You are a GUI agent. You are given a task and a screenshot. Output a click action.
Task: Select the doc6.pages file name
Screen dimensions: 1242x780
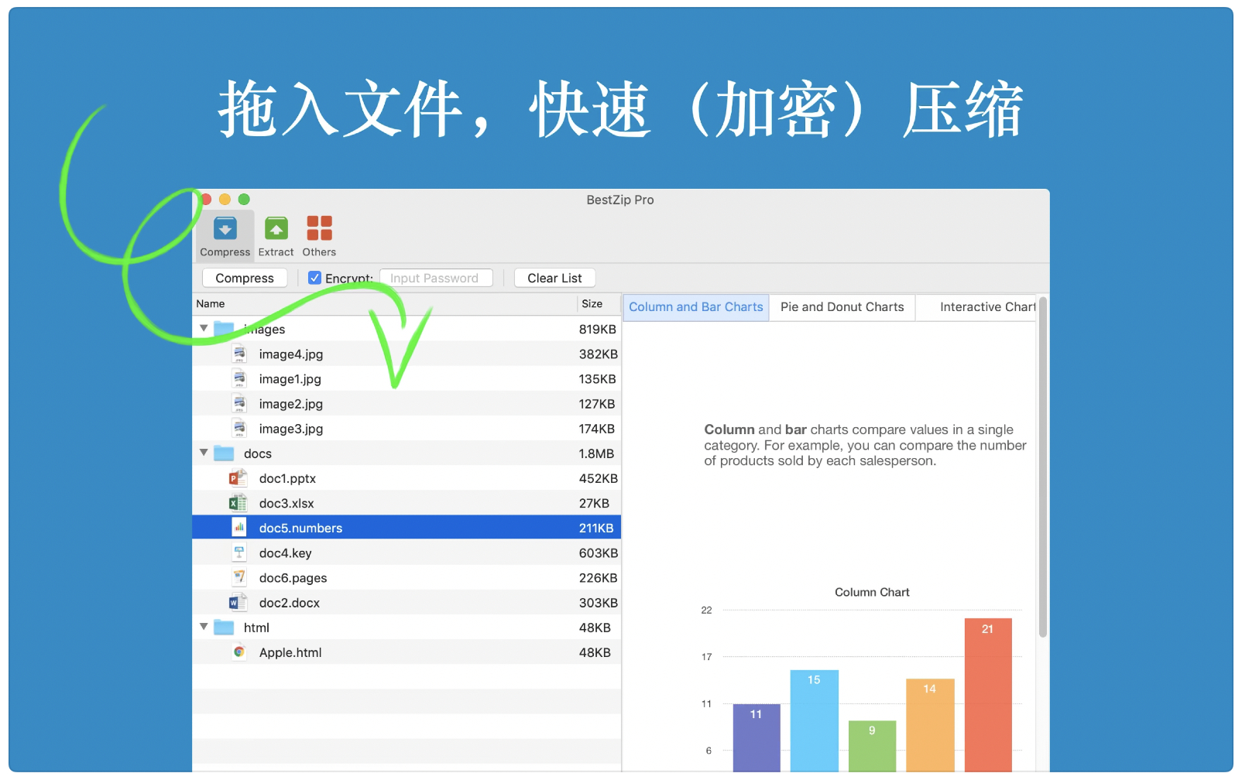click(293, 578)
